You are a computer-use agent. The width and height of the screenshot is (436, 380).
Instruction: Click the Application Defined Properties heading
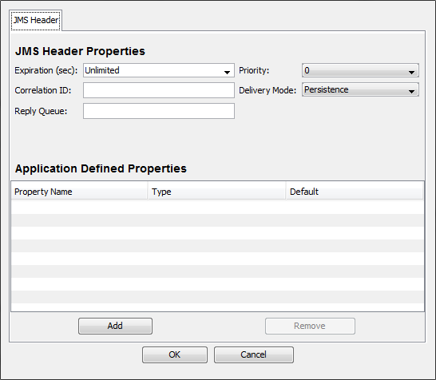[101, 168]
